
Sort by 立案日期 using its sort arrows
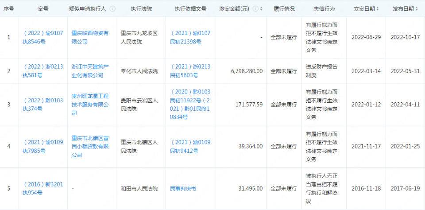coord(377,9)
